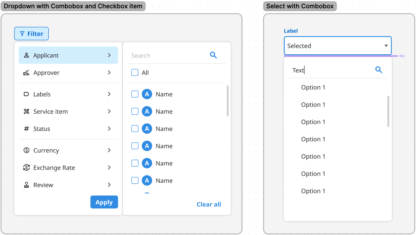Click the Applicant person icon
Viewport: 416px width, 235px height.
click(26, 55)
